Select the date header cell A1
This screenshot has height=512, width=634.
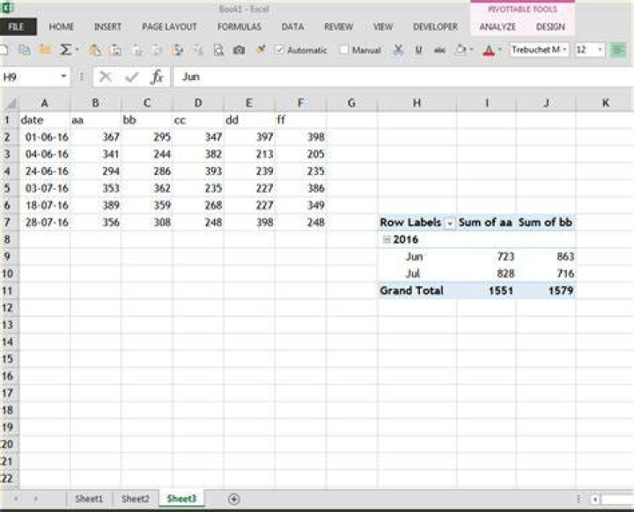[45, 120]
